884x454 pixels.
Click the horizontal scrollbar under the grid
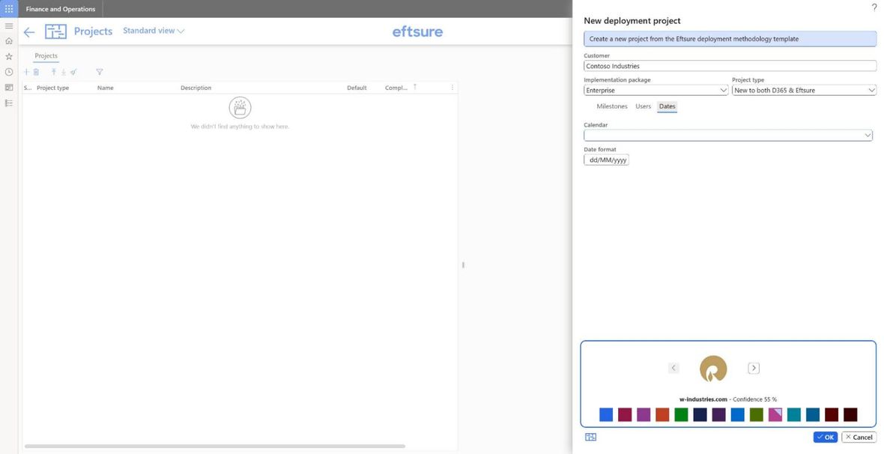(215, 446)
